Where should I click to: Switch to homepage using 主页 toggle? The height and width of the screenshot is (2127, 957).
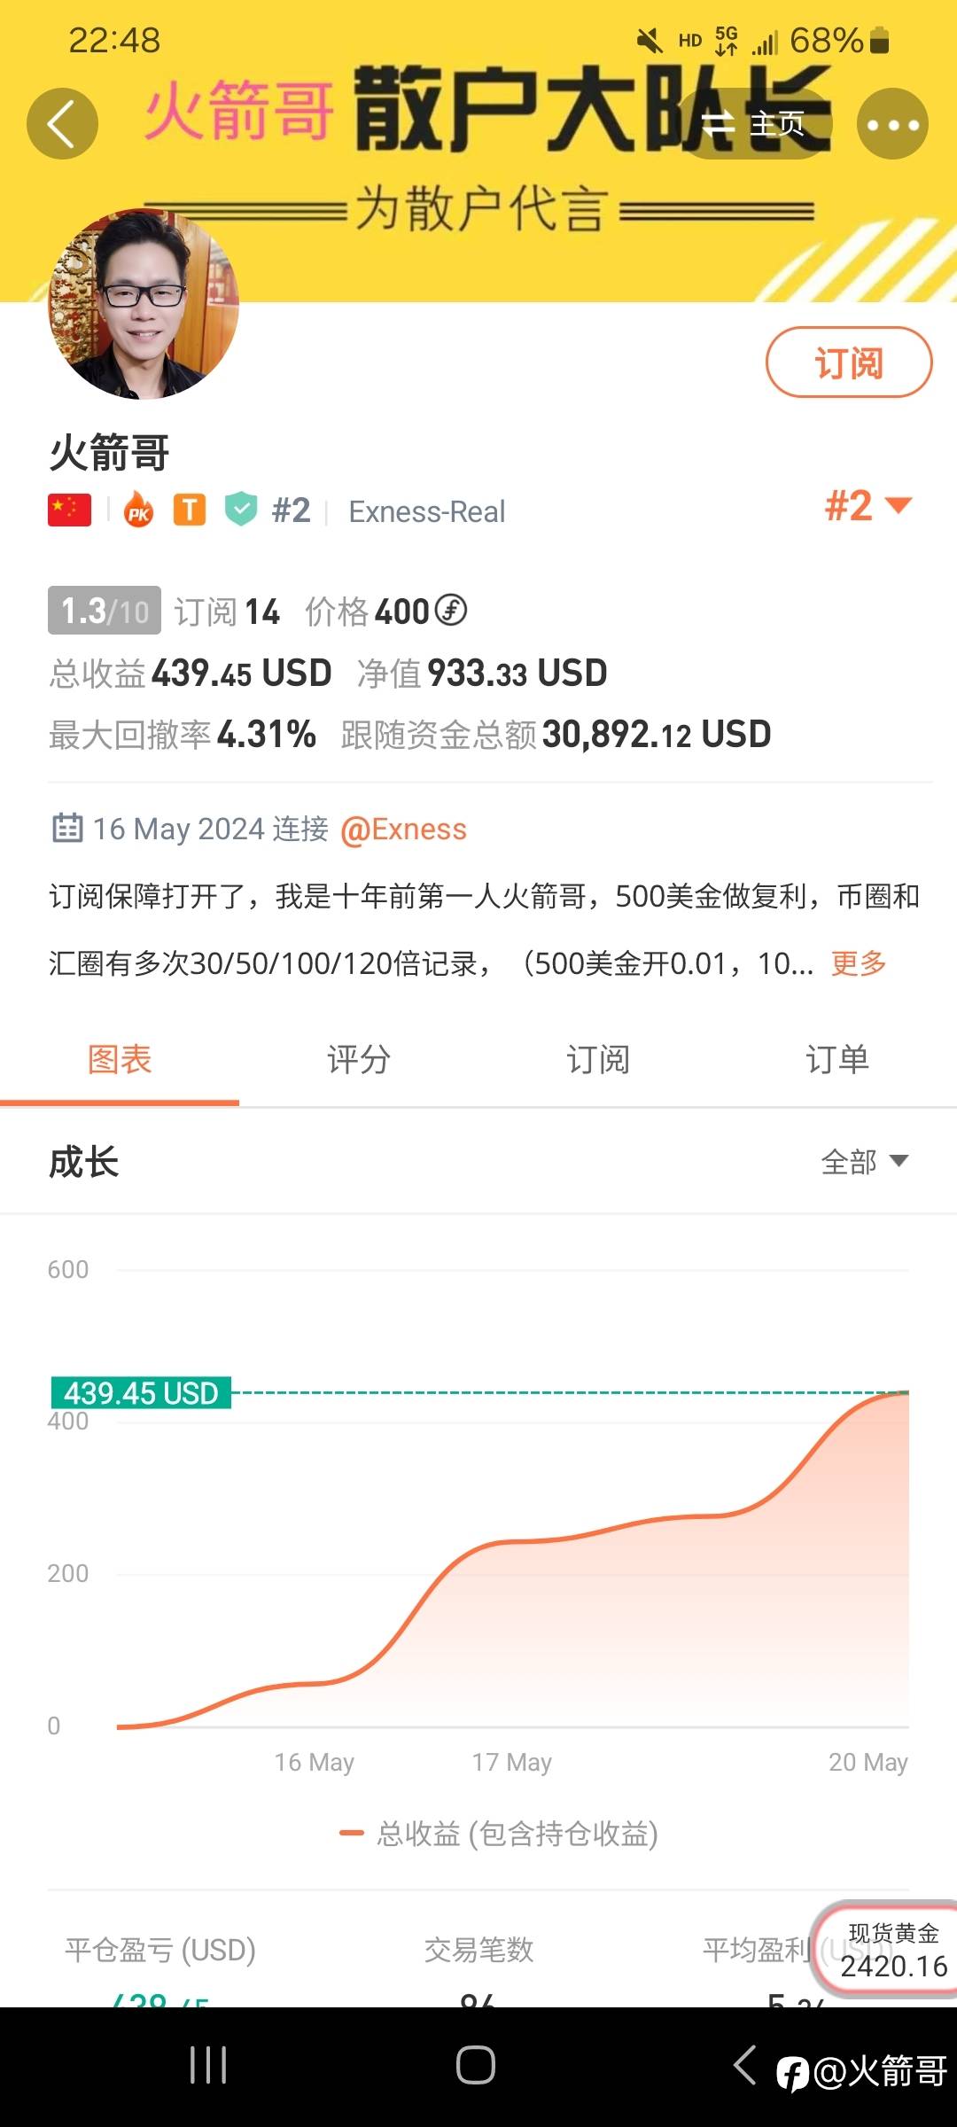pos(756,124)
